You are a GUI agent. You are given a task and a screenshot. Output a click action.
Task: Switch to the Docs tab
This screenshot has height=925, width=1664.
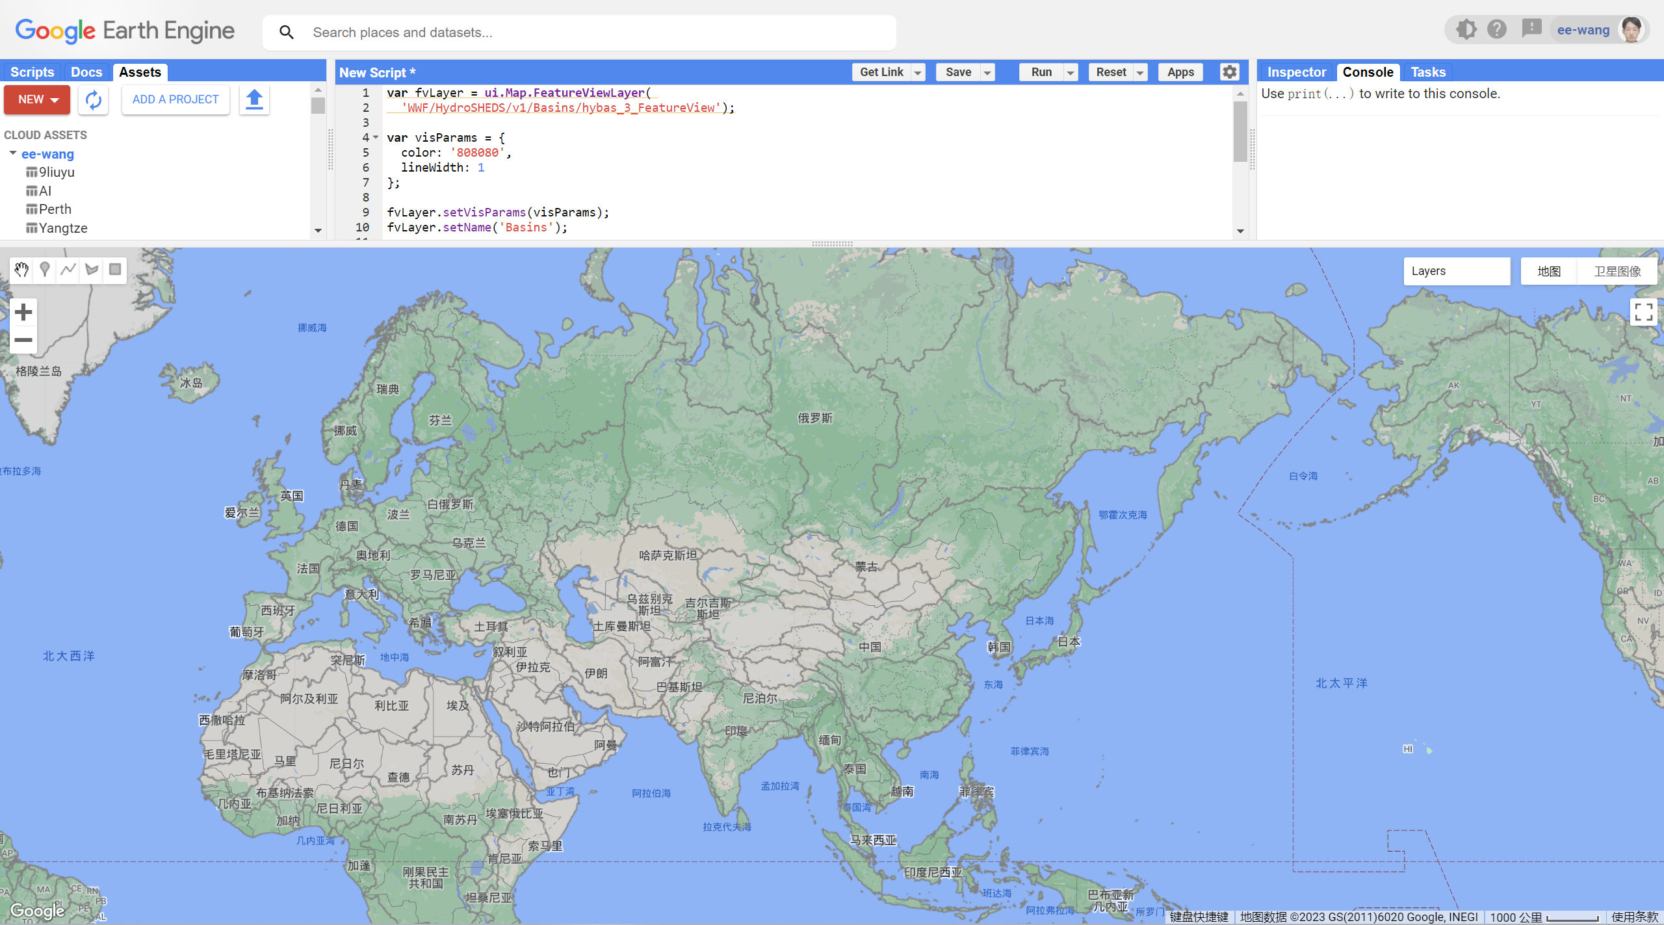click(x=86, y=72)
